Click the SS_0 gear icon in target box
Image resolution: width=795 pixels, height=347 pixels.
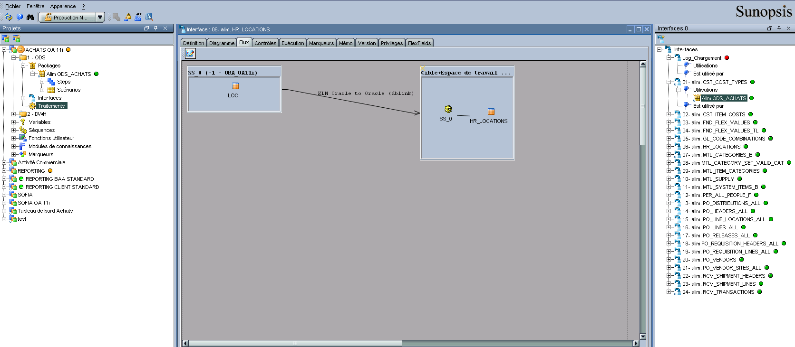coord(448,109)
